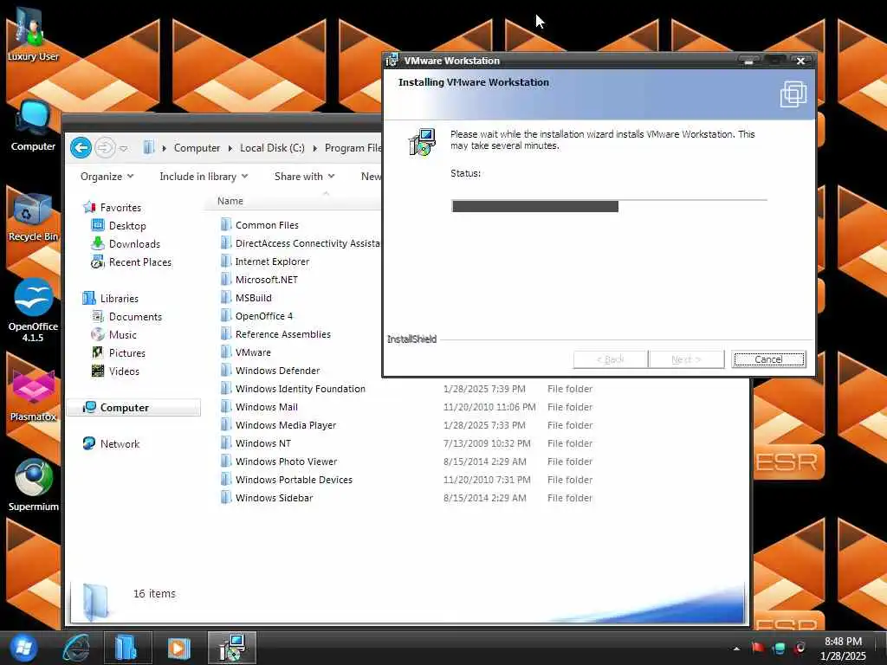Open the Computer desktop icon

33,126
